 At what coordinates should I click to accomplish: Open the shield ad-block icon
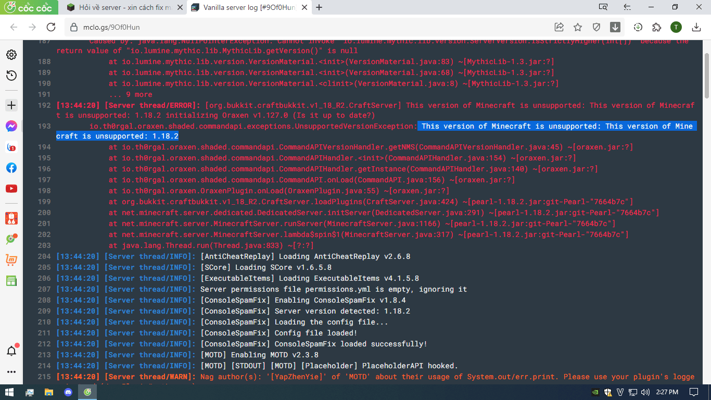(596, 27)
